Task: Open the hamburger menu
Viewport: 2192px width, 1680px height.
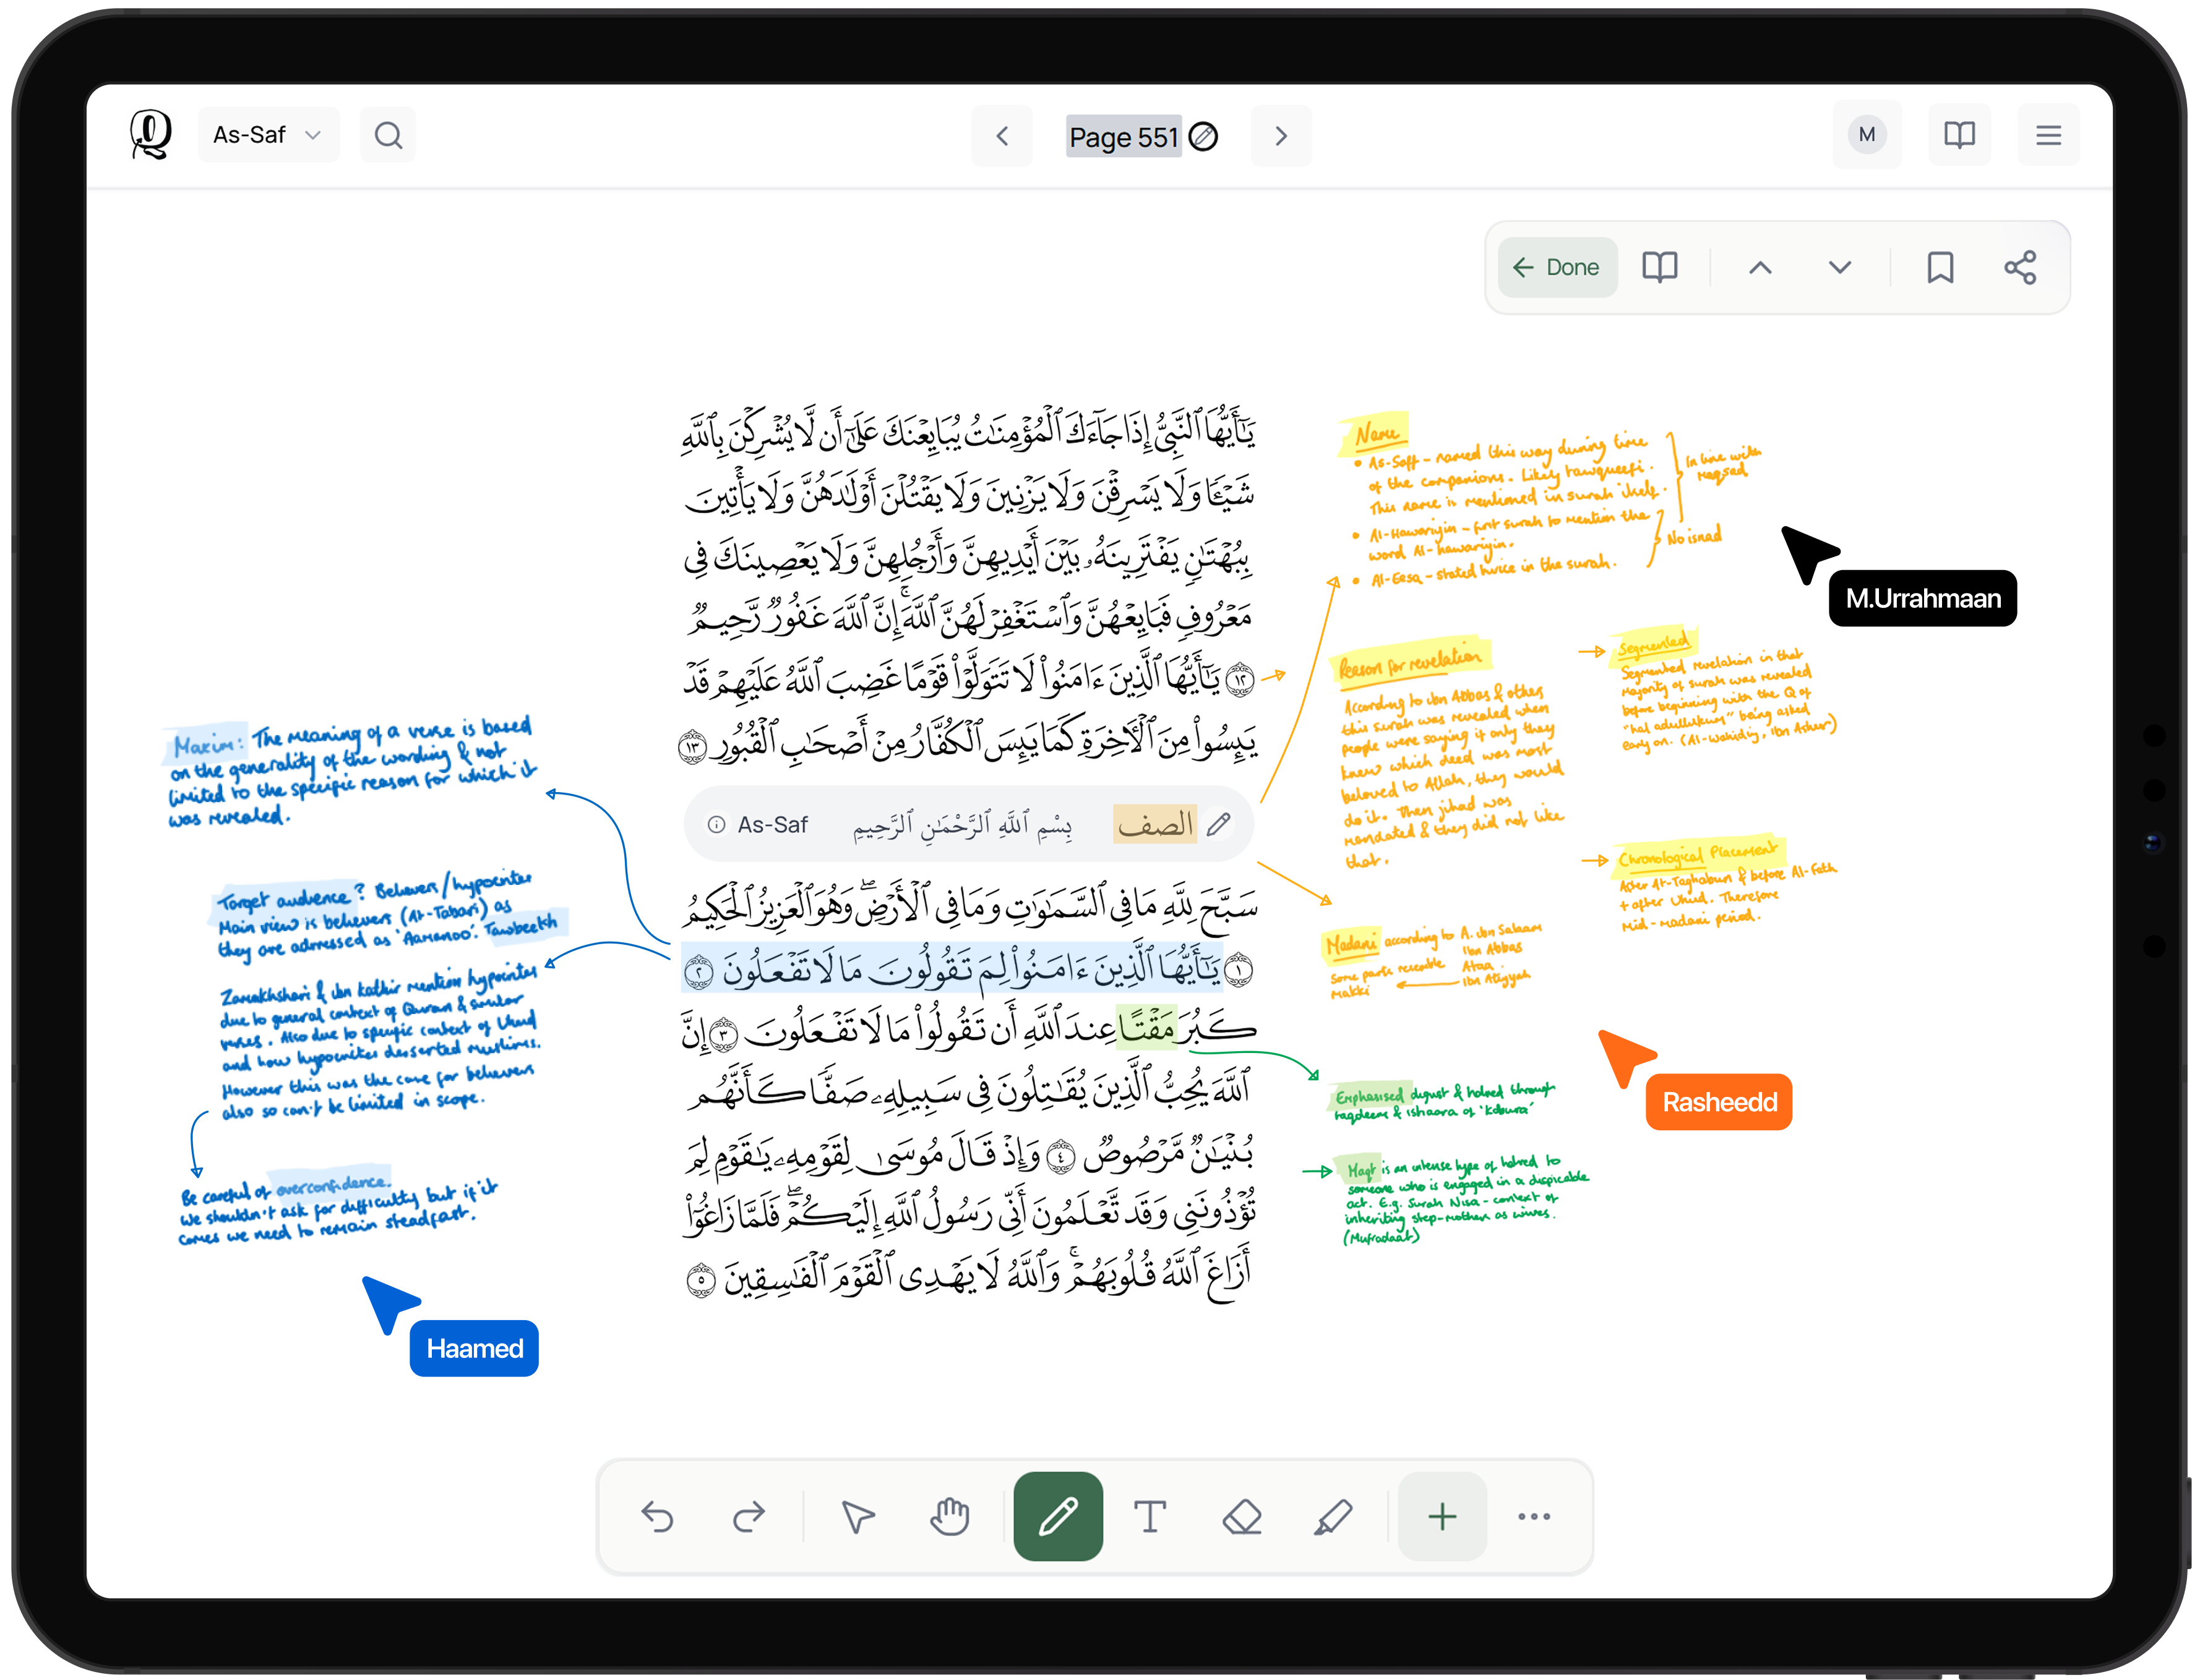Action: 2048,135
